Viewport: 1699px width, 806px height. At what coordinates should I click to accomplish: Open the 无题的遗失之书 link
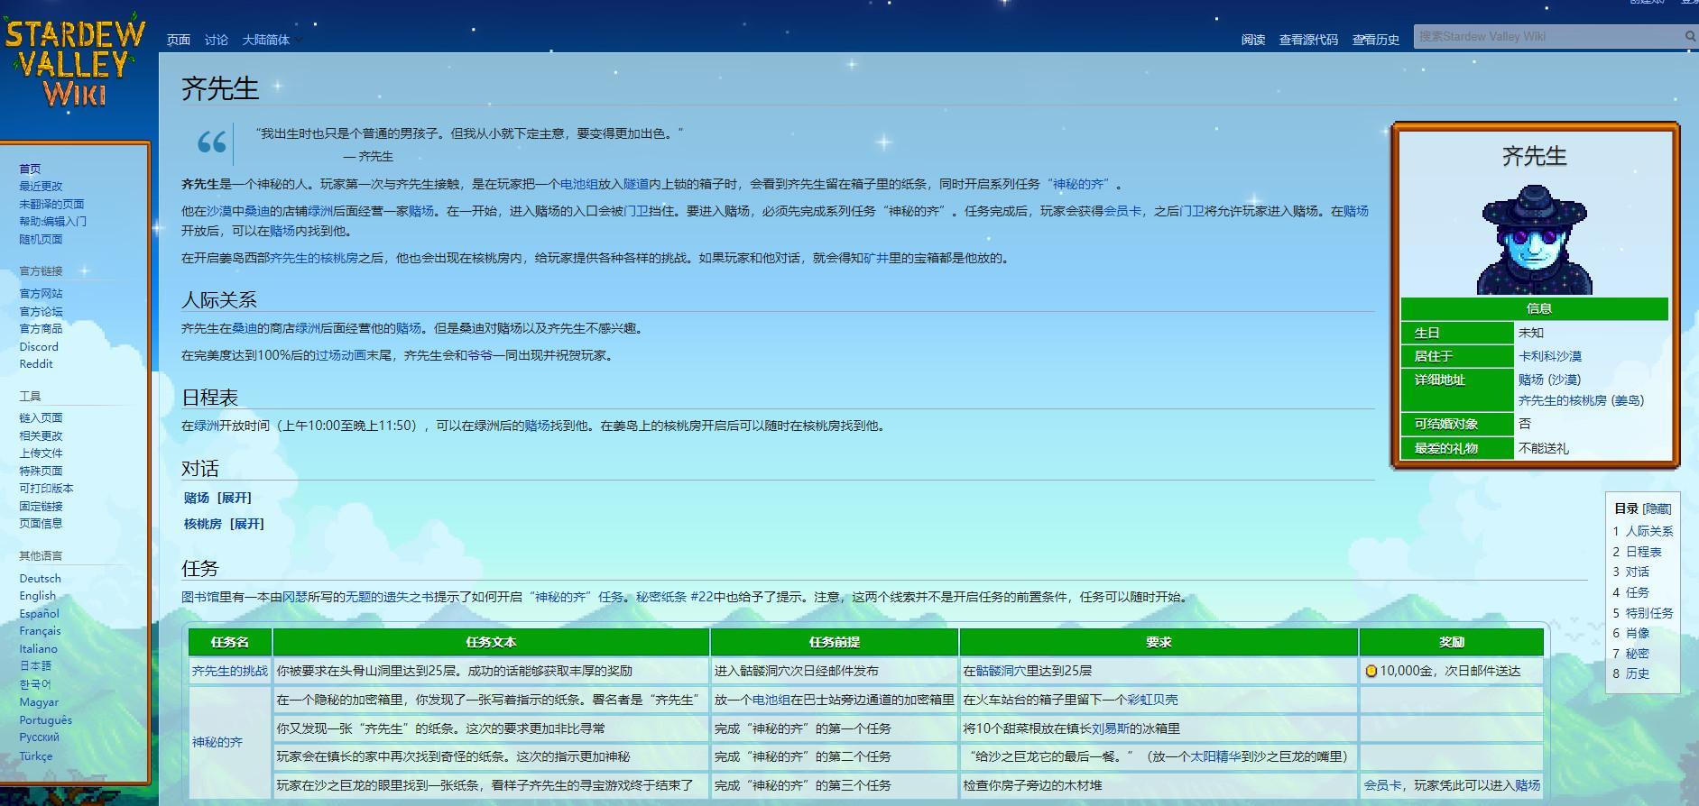(x=390, y=597)
